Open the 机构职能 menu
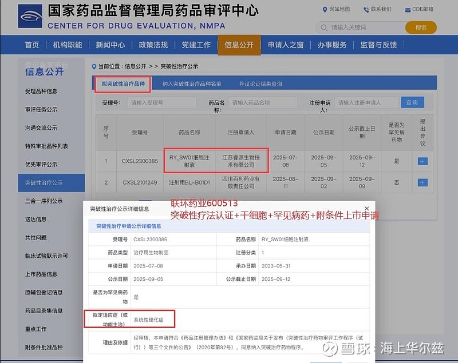Screen dimensions: 458x363 click(68, 45)
